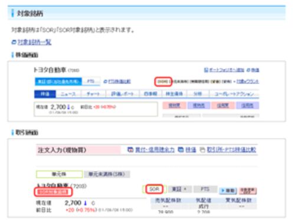Screen dimensions: 295x220
Task: Choose the PTS market button in order entry
Action: coord(205,189)
